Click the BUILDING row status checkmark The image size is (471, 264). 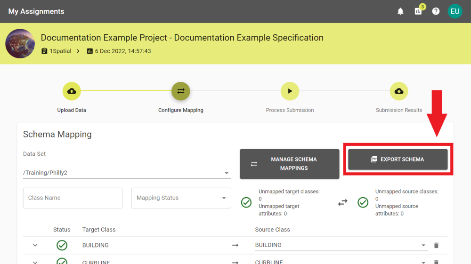[x=62, y=245]
